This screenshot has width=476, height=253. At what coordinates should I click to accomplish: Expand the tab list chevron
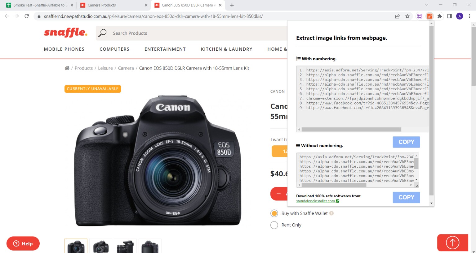click(x=426, y=5)
